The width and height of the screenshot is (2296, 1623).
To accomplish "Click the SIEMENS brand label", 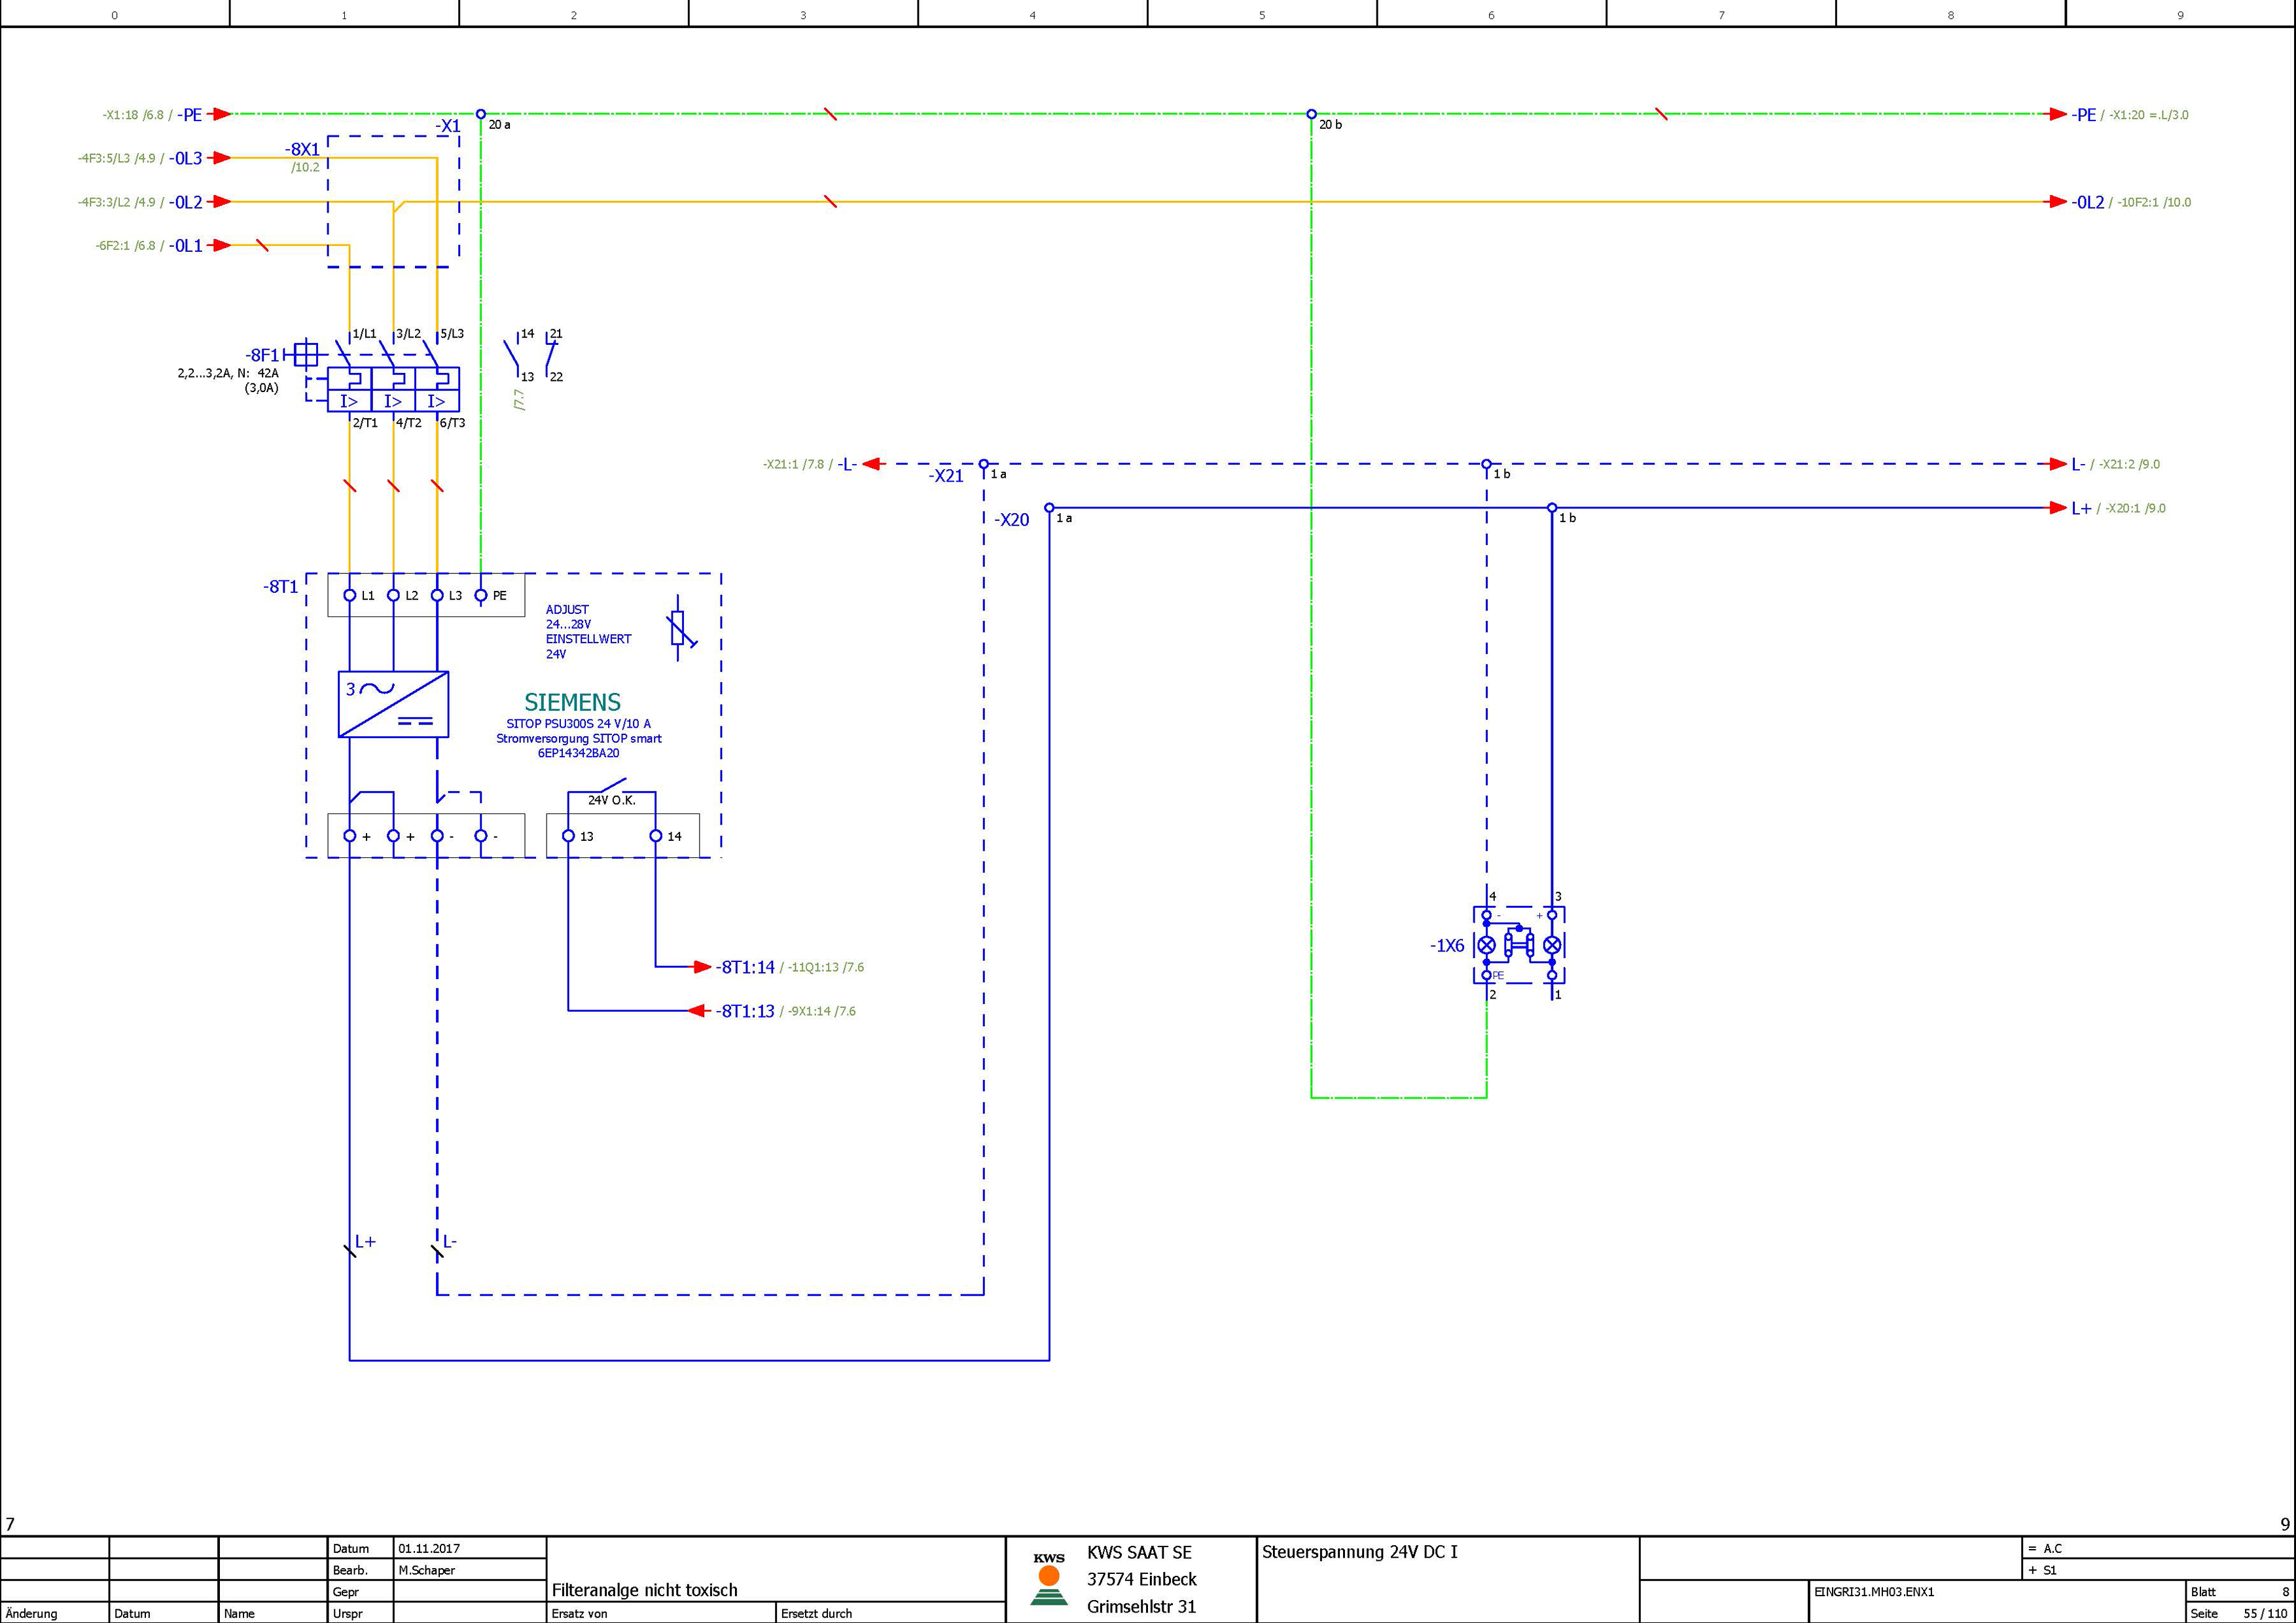I will (572, 702).
